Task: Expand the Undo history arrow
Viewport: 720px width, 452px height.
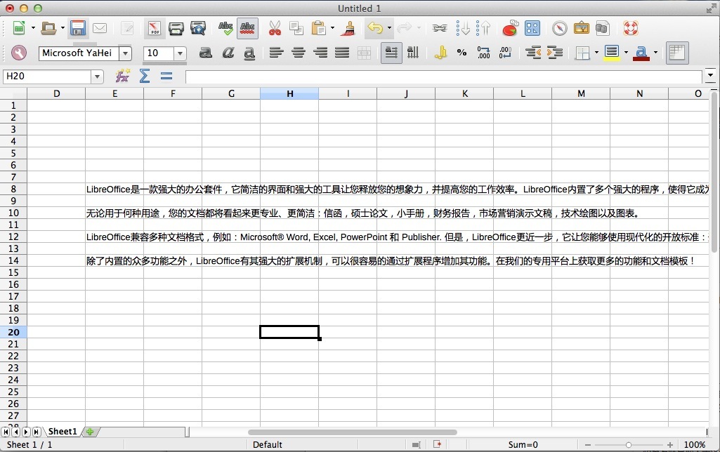Action: (x=389, y=29)
